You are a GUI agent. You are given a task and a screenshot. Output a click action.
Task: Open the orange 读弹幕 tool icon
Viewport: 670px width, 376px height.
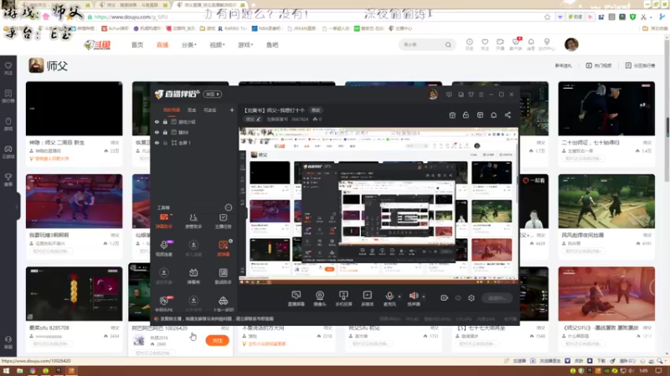coord(223,248)
